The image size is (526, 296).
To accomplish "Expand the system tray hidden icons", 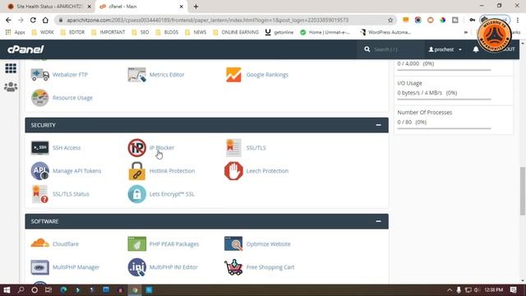I will coord(450,289).
